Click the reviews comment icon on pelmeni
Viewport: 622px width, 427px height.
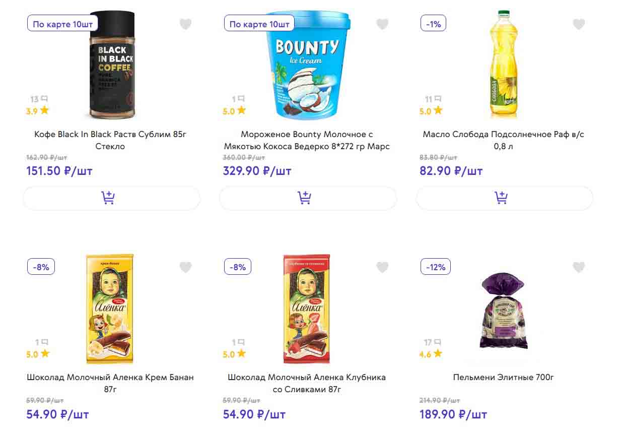click(438, 342)
